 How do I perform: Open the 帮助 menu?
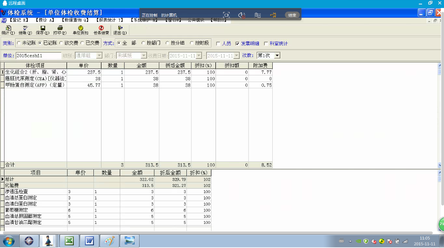[x=219, y=20]
